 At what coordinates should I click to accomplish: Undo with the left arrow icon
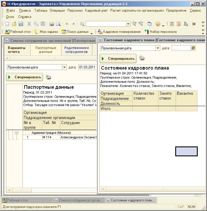click(67, 24)
